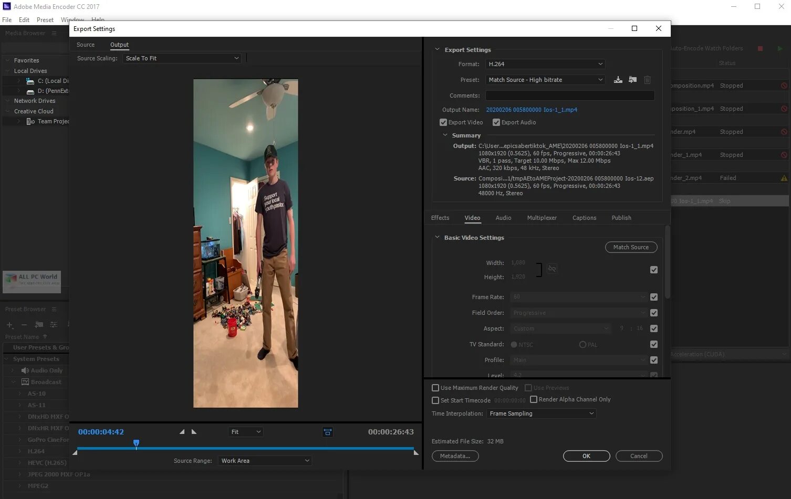Open the Source Range Work Area dropdown
This screenshot has width=791, height=499.
point(265,461)
